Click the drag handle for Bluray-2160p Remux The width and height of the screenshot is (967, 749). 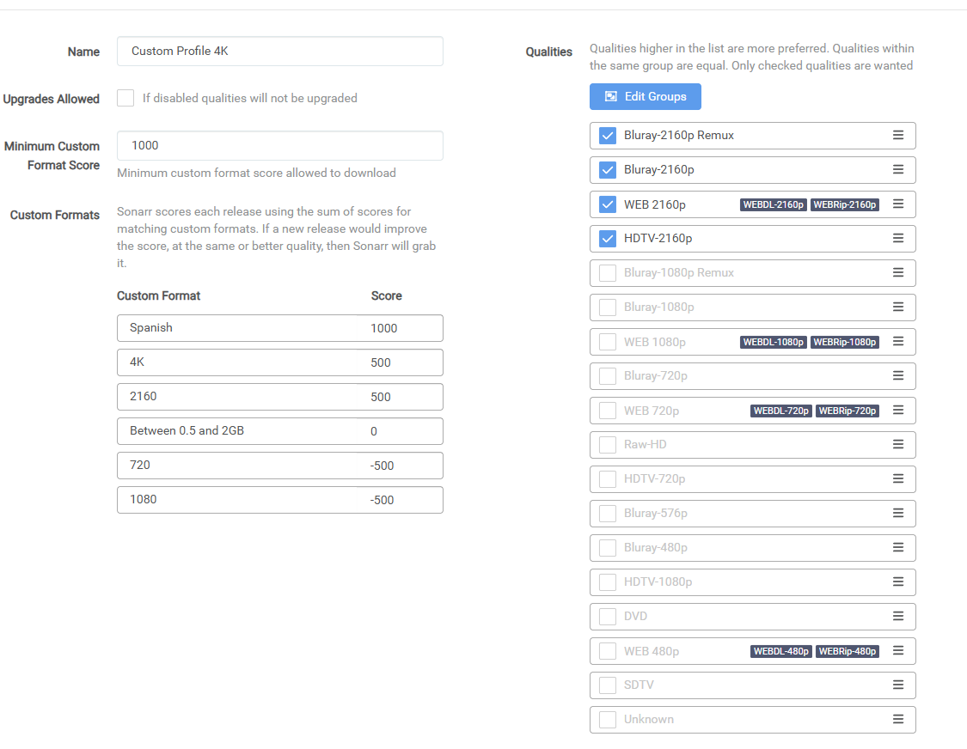coord(897,136)
